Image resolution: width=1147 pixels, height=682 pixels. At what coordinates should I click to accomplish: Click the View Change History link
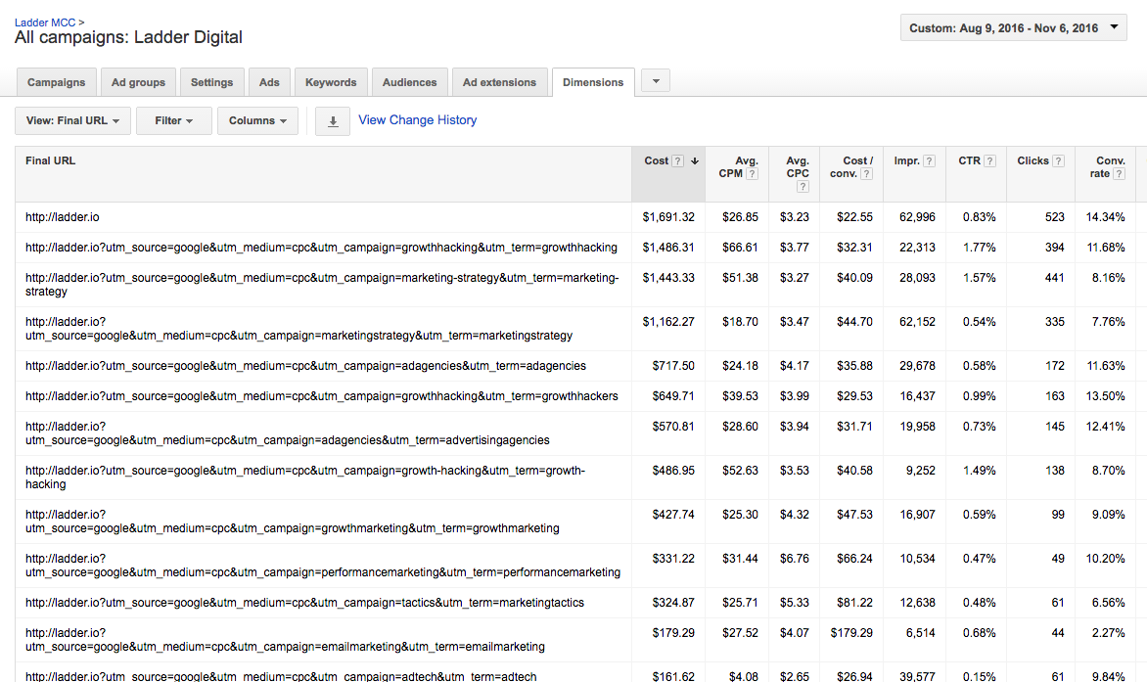(x=418, y=120)
